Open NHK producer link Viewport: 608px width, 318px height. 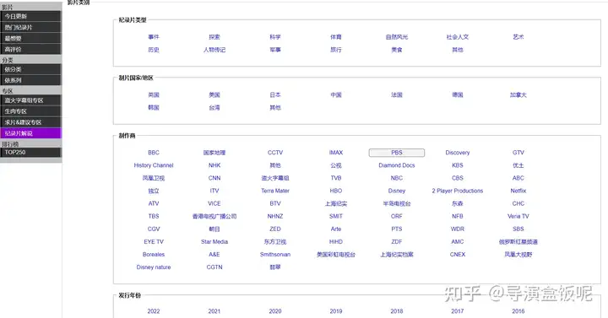click(214, 165)
